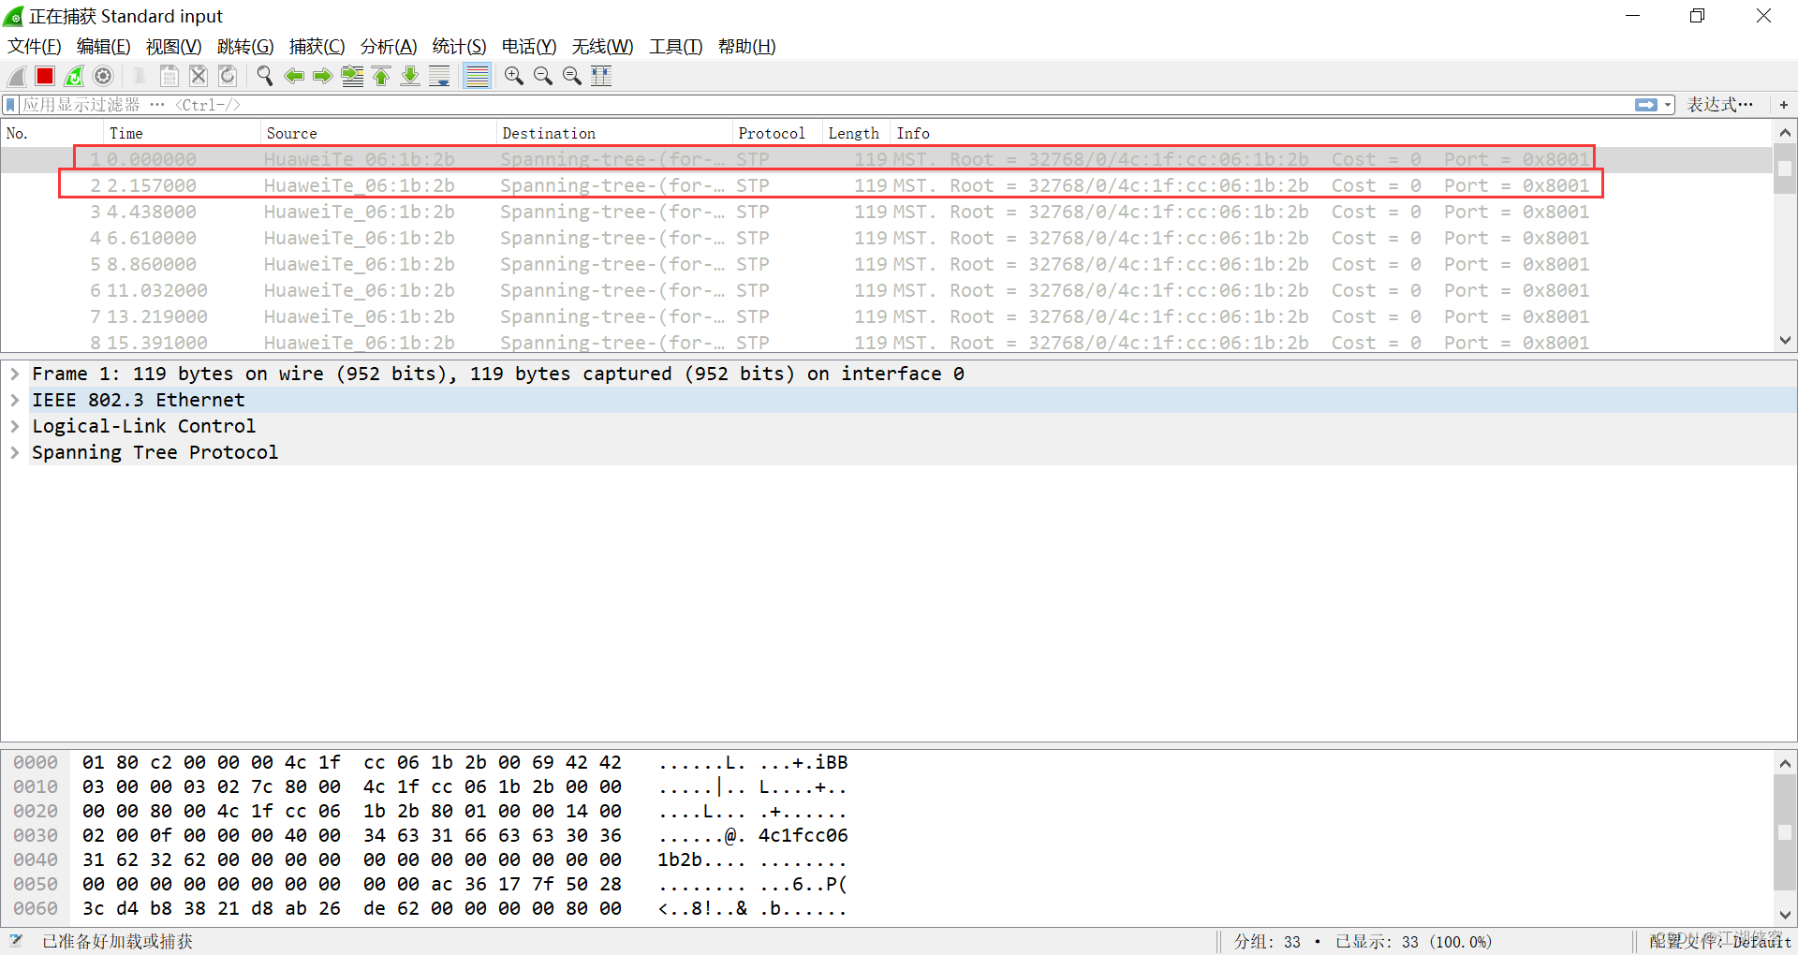Viewport: 1798px width, 955px height.
Task: Click hex row at offset 0030
Action: 431,835
